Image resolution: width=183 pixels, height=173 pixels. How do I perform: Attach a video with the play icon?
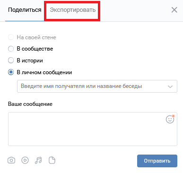[25, 160]
